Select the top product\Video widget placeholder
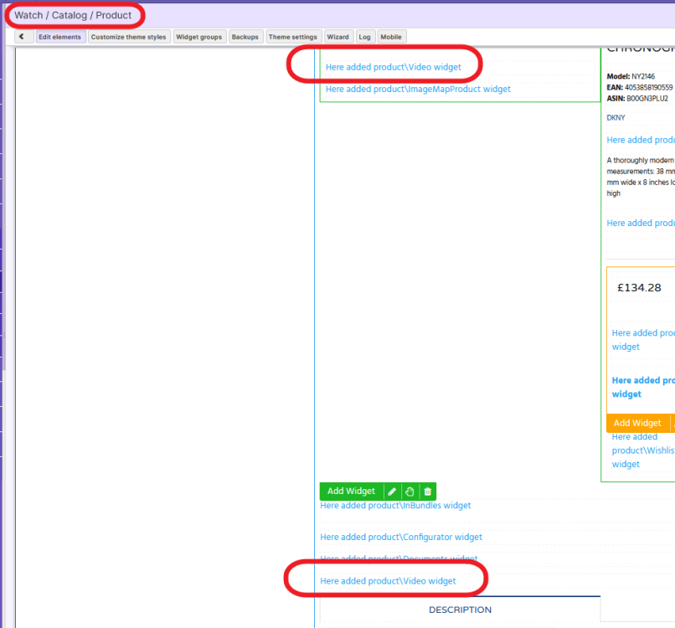This screenshot has height=628, width=675. click(393, 67)
